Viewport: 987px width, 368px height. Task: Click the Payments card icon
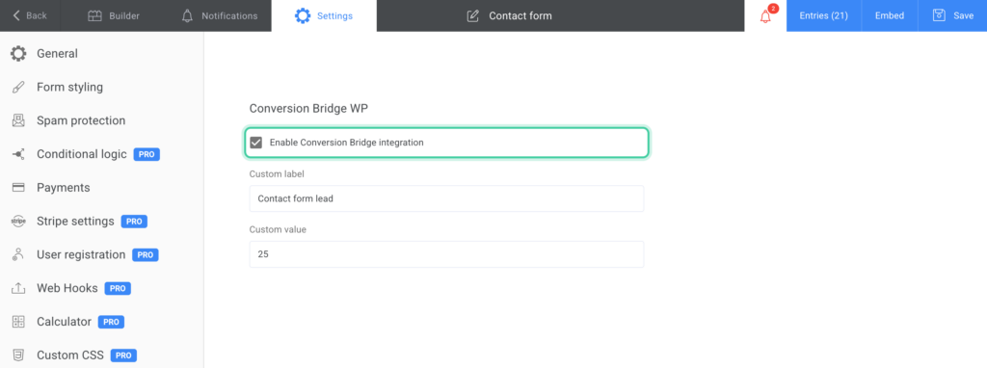(x=18, y=188)
